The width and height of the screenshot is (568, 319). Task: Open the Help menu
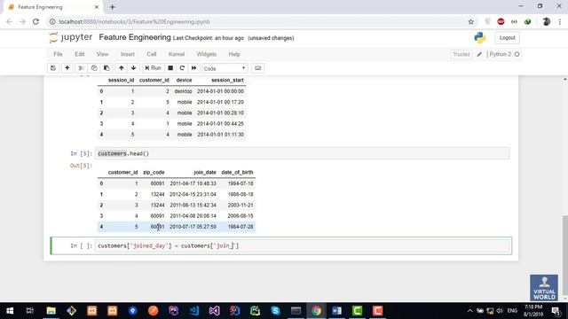[x=234, y=54]
